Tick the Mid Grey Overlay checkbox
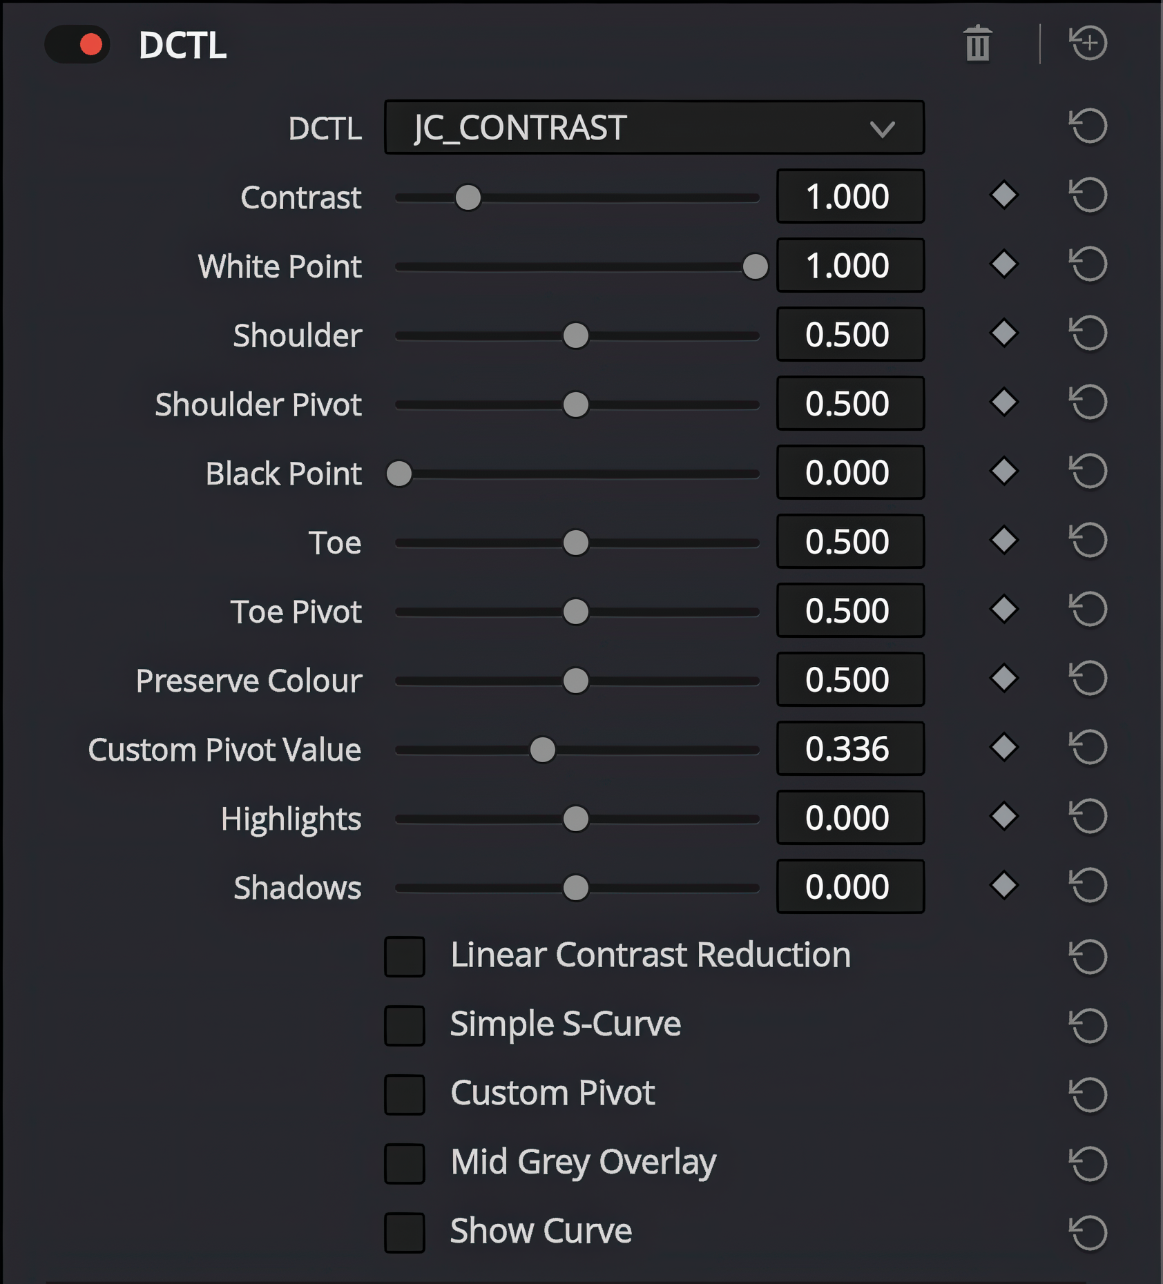This screenshot has width=1163, height=1284. point(405,1163)
